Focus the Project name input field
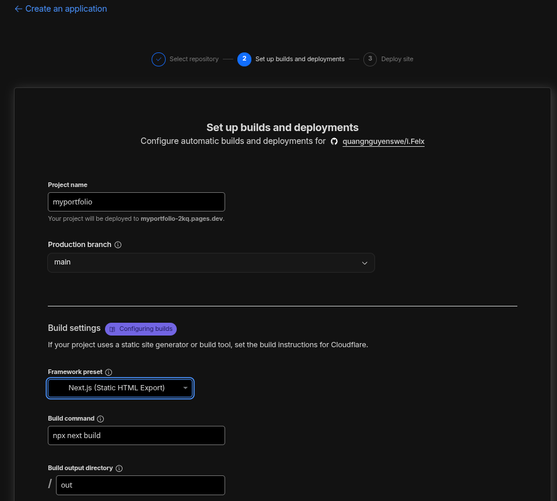557x501 pixels. 136,202
